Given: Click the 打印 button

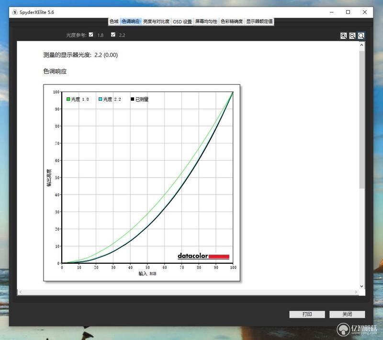Looking at the screenshot, I should click(307, 314).
